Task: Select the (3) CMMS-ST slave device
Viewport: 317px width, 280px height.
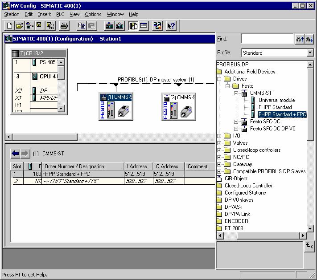Action: pyautogui.click(x=179, y=106)
